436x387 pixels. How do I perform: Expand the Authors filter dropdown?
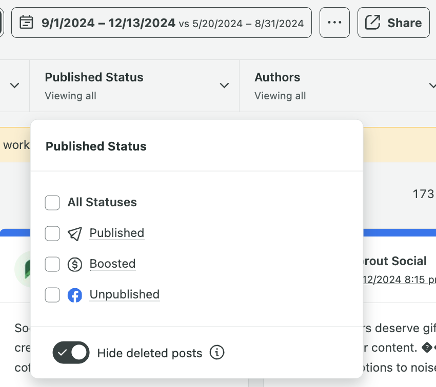(432, 85)
